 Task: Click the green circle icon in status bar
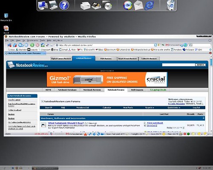tap(188, 134)
